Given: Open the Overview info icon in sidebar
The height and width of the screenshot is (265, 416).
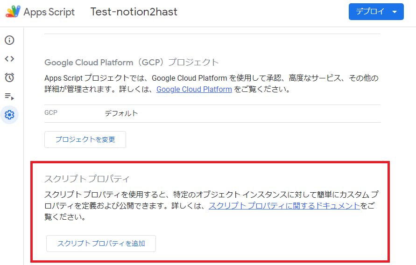Looking at the screenshot, I should (x=9, y=40).
